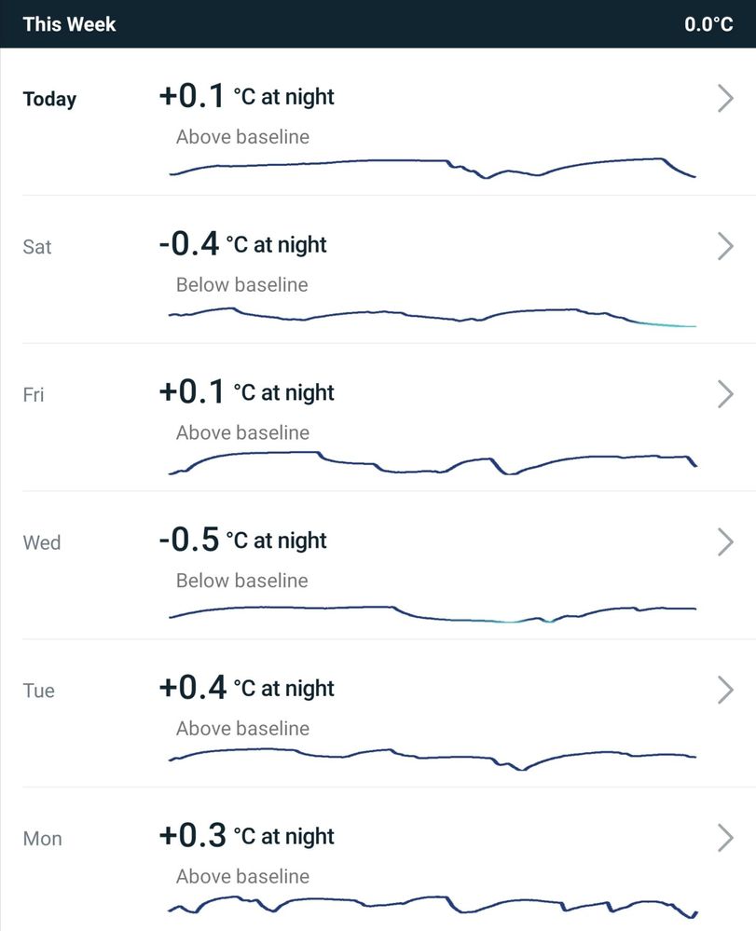Select the Today day label
The image size is (756, 931).
tap(49, 99)
